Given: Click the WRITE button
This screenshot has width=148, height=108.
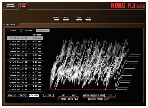Looking at the screenshot, I should (x=66, y=19).
